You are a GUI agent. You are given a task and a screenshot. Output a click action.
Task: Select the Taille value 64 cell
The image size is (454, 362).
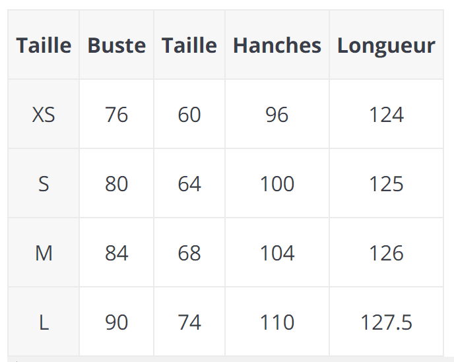(x=189, y=184)
